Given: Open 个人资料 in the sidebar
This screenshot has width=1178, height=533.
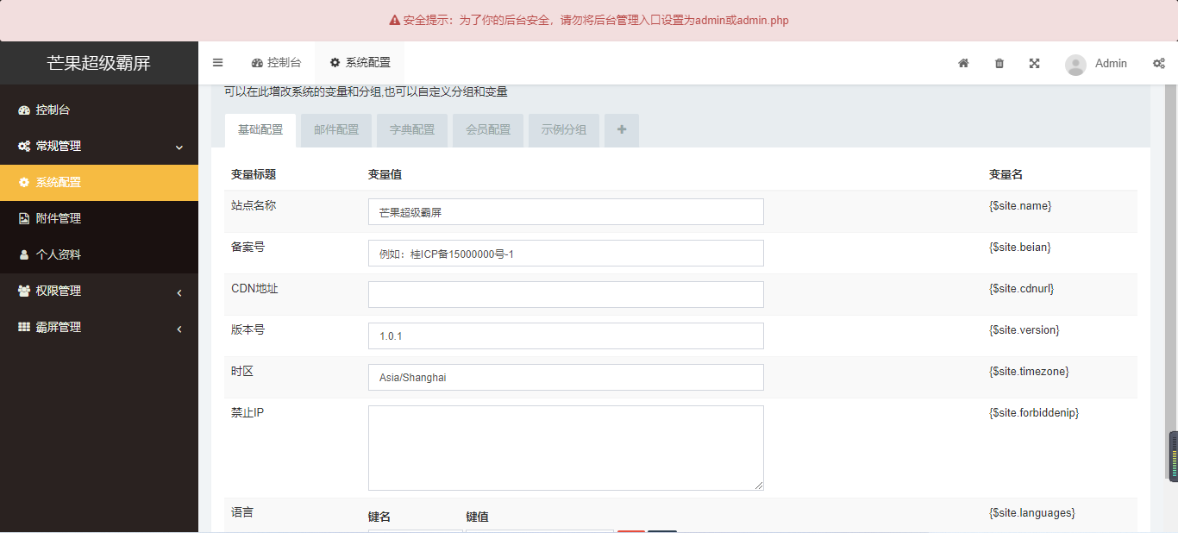Looking at the screenshot, I should 99,255.
